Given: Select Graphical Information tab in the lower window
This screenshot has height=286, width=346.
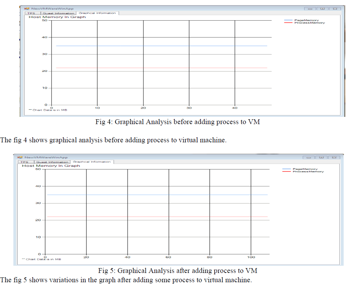Looking at the screenshot, I should (x=92, y=162).
